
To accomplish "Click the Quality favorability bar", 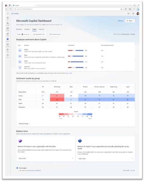I will coord(76,51).
